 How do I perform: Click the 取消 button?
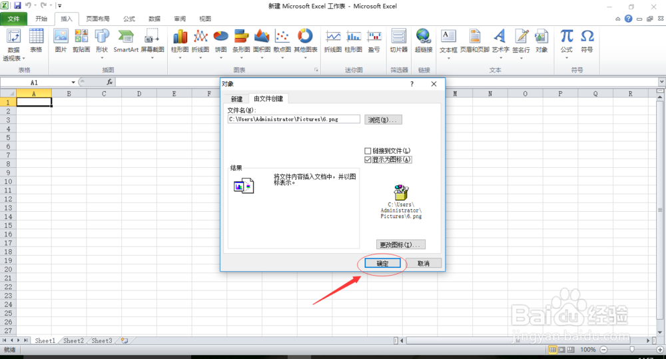(x=424, y=263)
